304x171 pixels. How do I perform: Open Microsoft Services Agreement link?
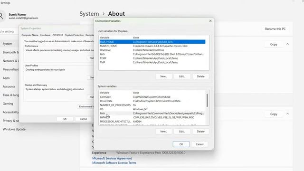click(112, 158)
